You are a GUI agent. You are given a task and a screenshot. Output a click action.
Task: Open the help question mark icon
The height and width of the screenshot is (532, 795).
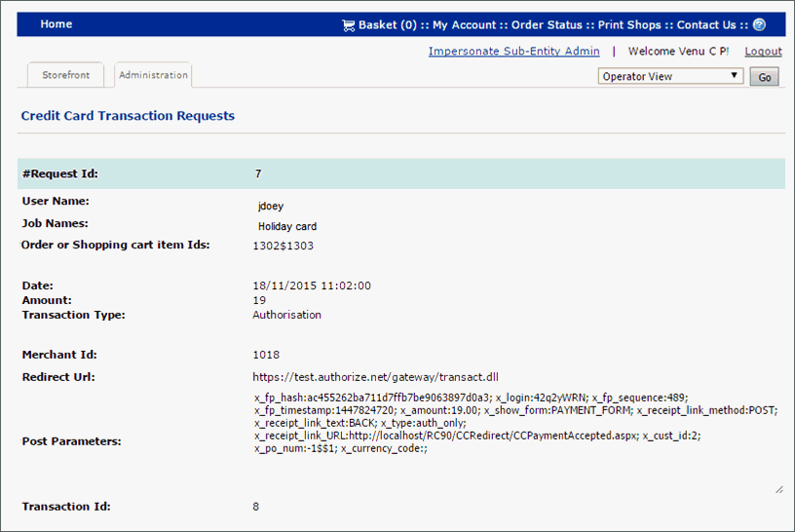click(x=759, y=25)
